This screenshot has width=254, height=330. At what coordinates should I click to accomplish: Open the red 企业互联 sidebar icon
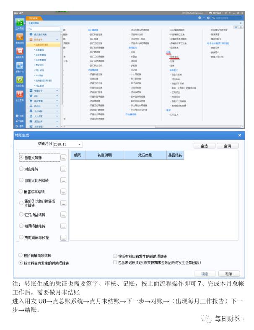click(x=20, y=94)
